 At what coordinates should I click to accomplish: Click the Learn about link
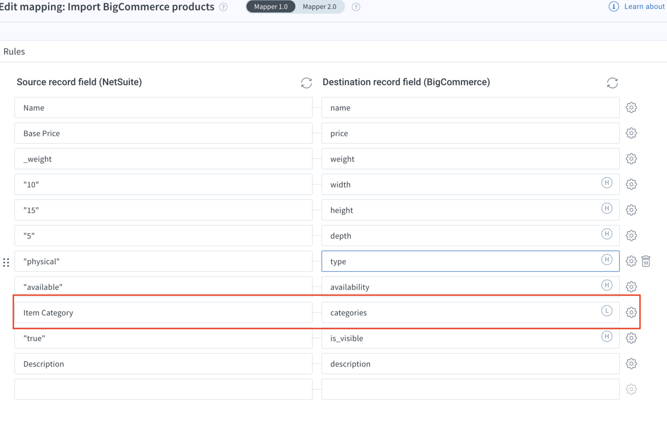coord(644,7)
